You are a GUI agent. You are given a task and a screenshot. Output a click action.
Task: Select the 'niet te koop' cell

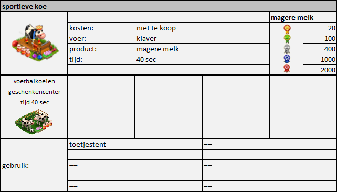pos(202,28)
